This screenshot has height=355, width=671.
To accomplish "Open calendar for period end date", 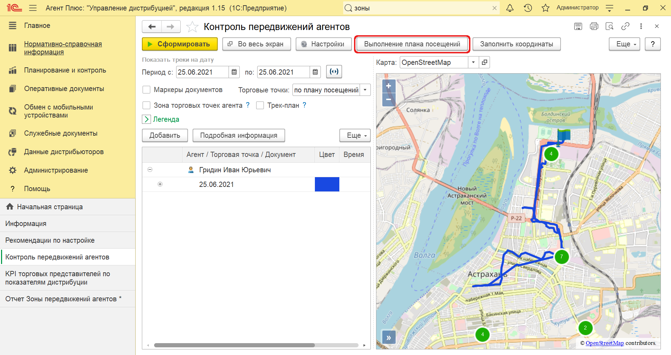I will (x=315, y=72).
